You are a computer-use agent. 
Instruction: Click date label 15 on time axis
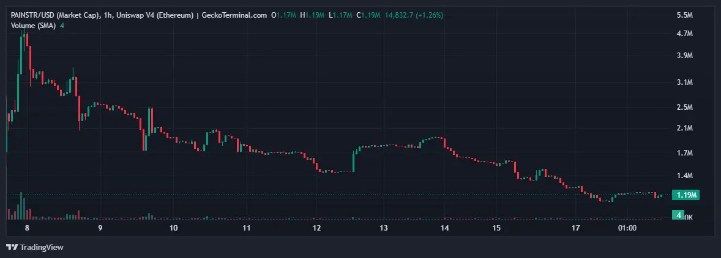coord(496,228)
